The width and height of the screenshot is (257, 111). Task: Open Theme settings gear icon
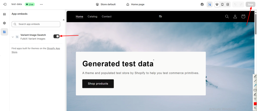[x=4, y=23]
